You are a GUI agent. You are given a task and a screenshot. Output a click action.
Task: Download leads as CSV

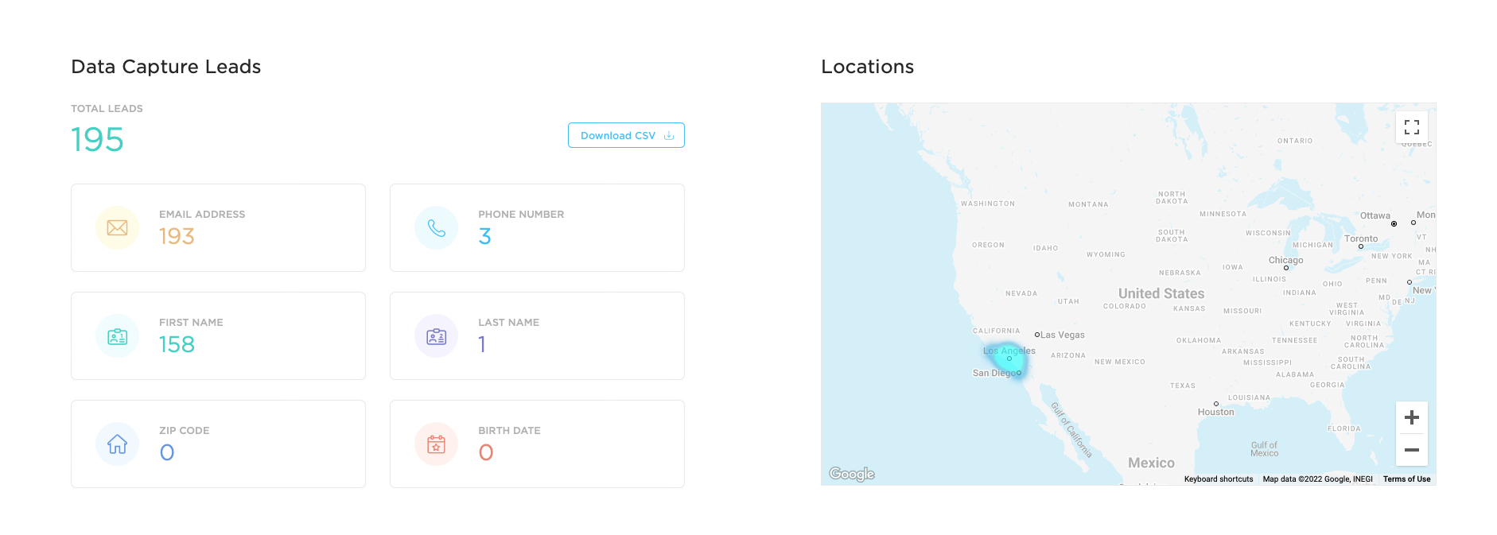(626, 136)
